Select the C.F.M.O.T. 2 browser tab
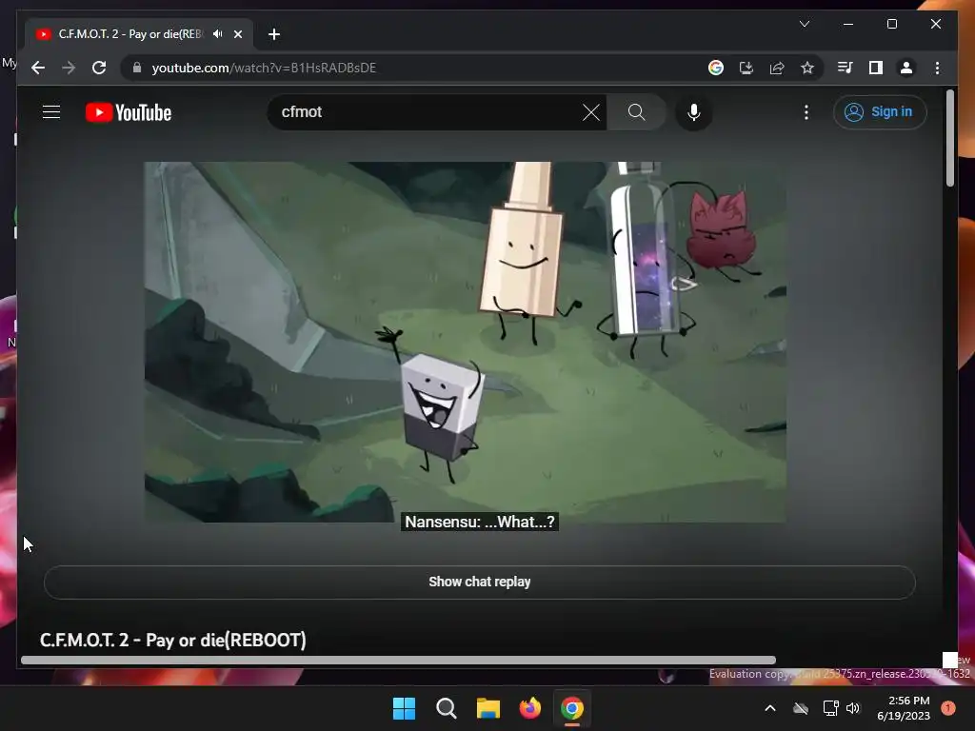The height and width of the screenshot is (731, 975). pos(139,34)
